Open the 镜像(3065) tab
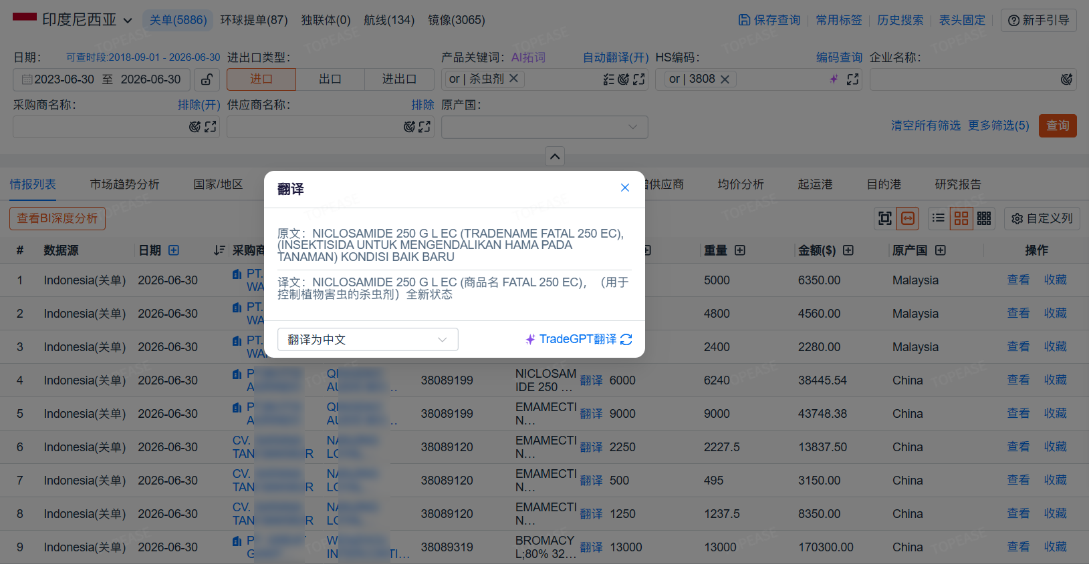The image size is (1089, 564). [457, 20]
